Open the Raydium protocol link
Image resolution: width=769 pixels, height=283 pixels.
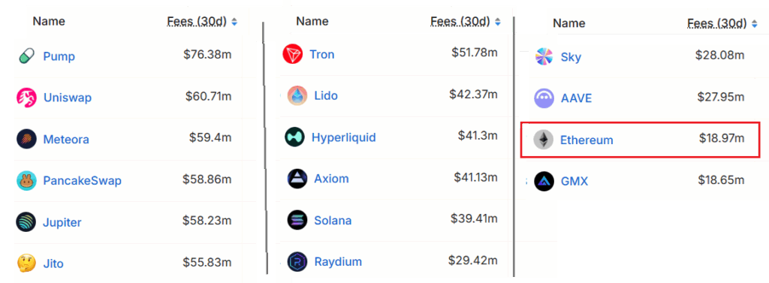click(338, 262)
